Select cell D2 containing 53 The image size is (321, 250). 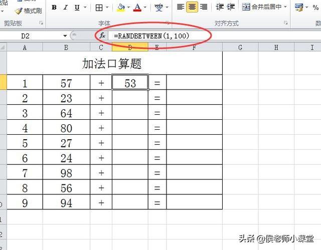tap(130, 82)
